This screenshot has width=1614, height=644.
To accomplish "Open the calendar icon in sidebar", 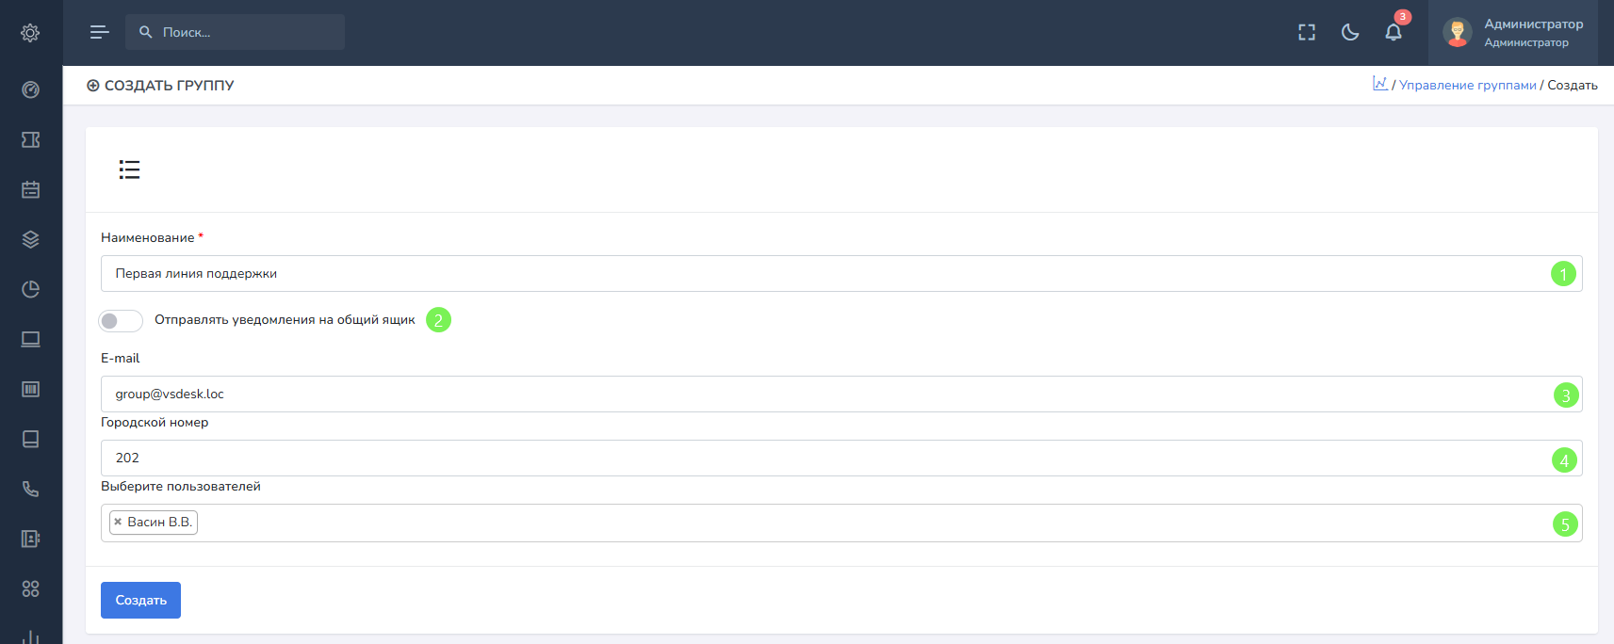I will 30,189.
